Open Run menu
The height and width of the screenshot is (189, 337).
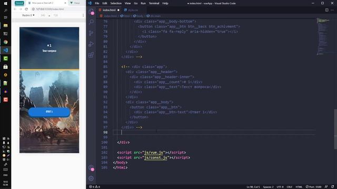coord(143,3)
